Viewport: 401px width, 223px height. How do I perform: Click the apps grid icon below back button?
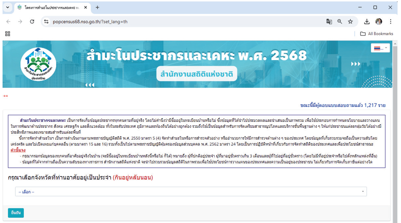[7, 34]
